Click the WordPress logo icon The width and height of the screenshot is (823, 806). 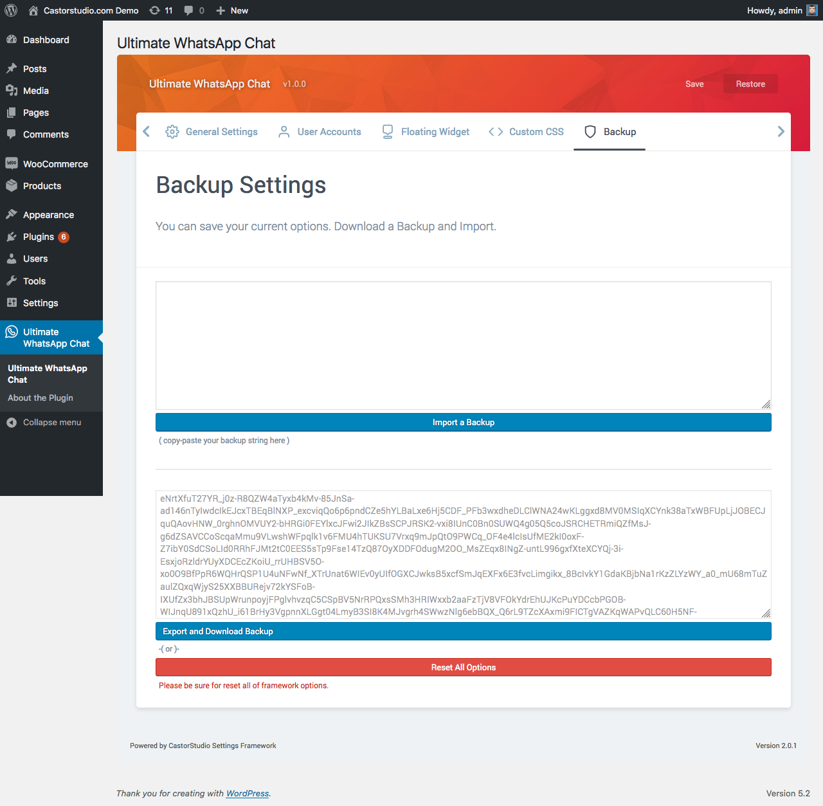tap(11, 10)
